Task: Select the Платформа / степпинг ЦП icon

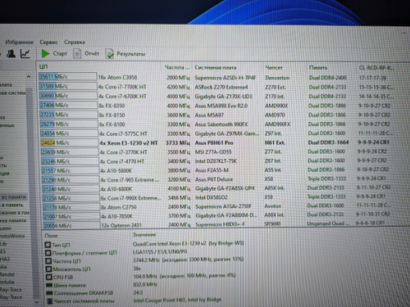Action: pyautogui.click(x=48, y=253)
